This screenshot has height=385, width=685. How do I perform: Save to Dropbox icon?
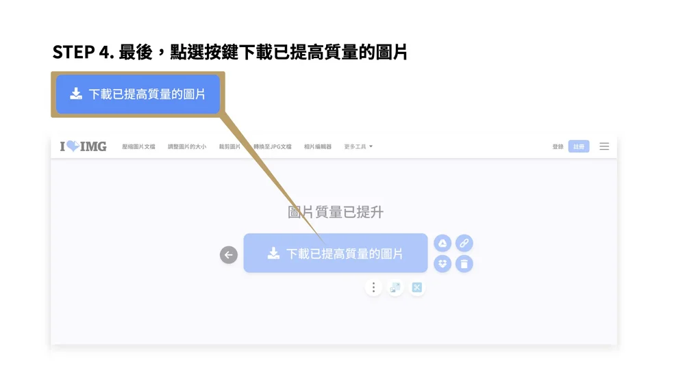[443, 264]
